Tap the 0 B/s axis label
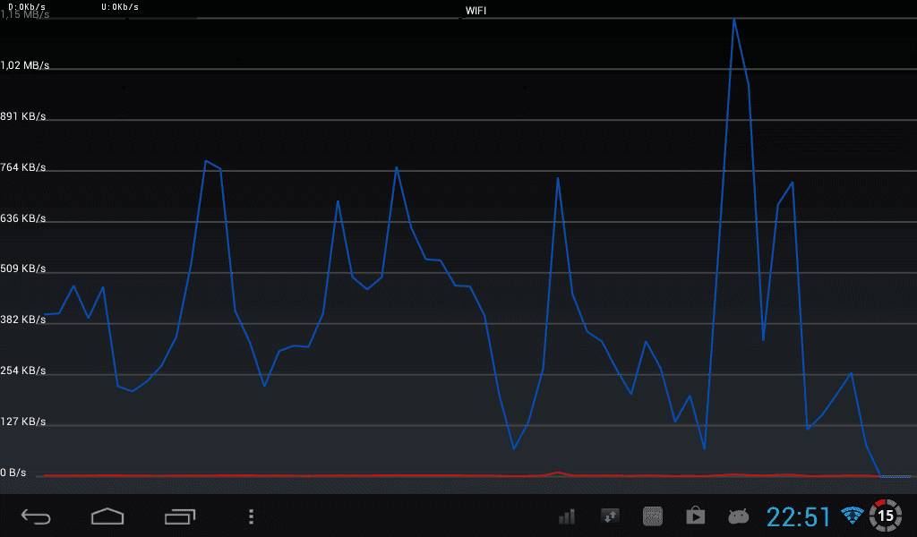Viewport: 917px width, 537px height. (x=13, y=473)
